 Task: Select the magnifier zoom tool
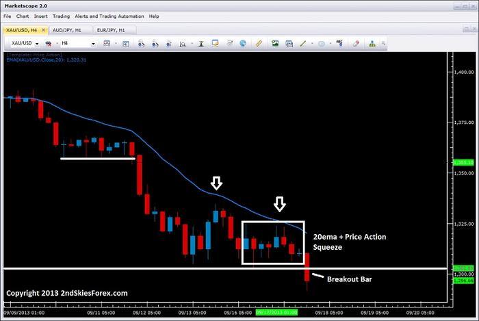(x=183, y=44)
